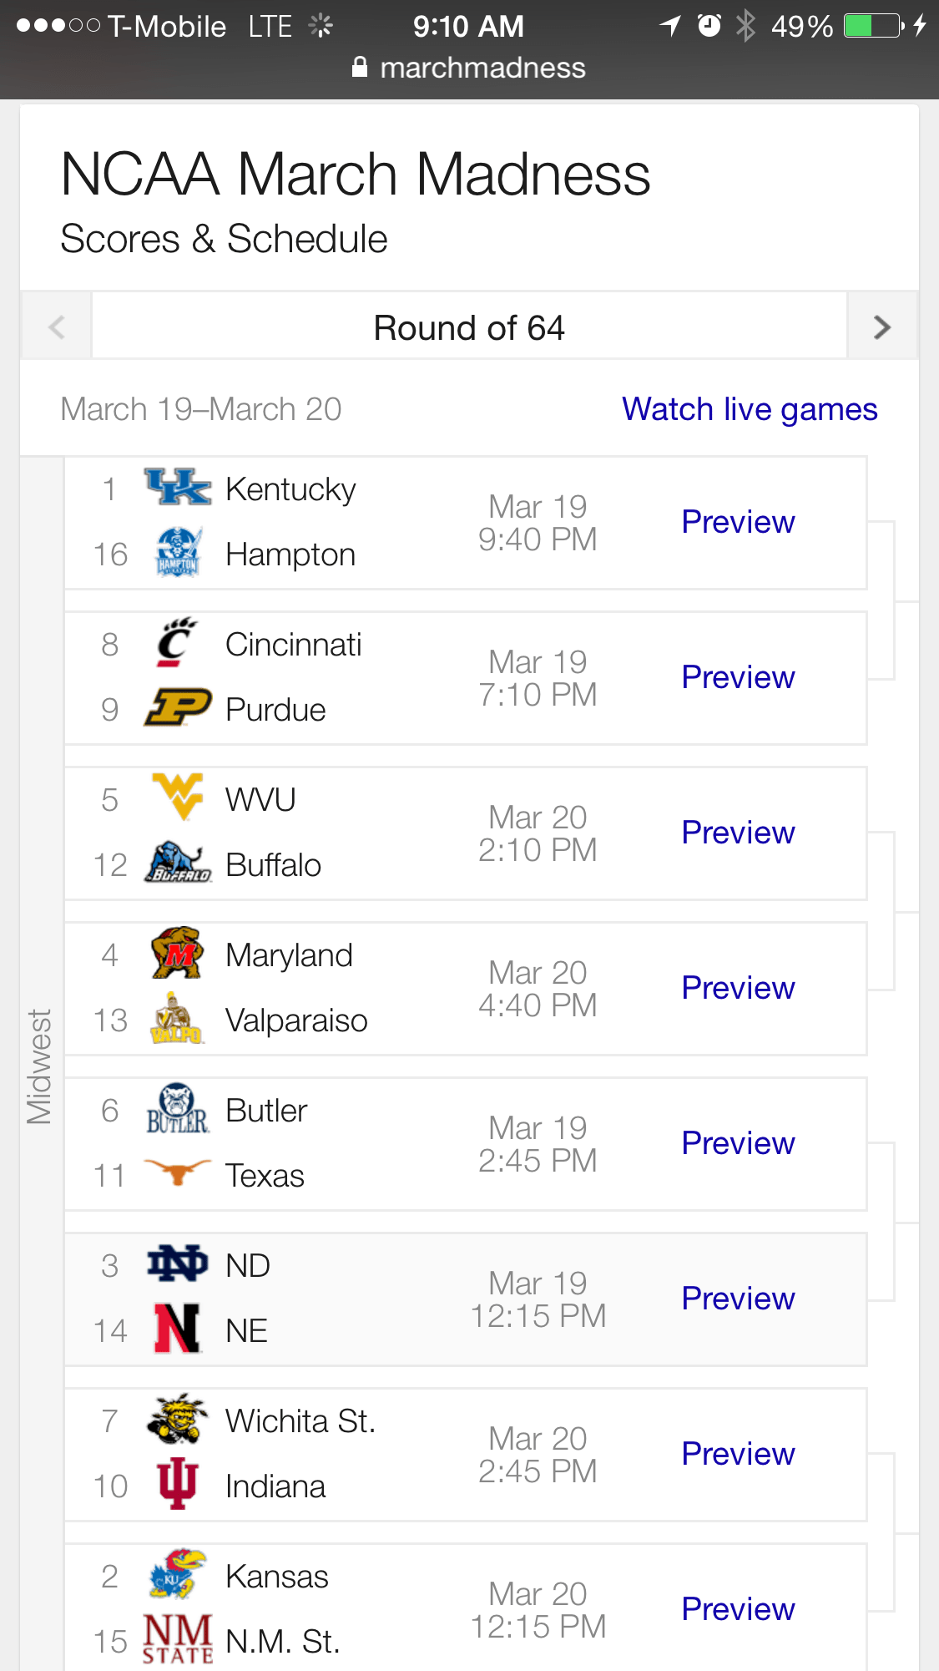
Task: Tap the battery indicator in status bar
Action: 873,26
